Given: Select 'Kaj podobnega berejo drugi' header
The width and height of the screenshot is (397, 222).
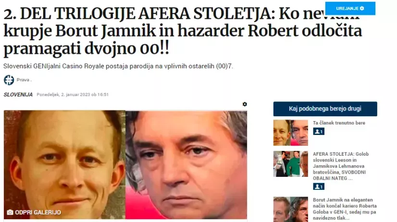Looking at the screenshot, I should 325,109.
